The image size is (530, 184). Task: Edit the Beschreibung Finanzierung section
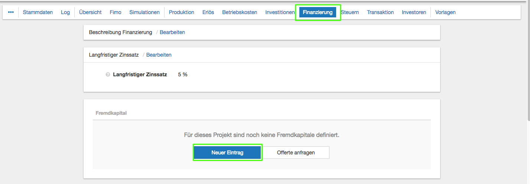pos(172,32)
